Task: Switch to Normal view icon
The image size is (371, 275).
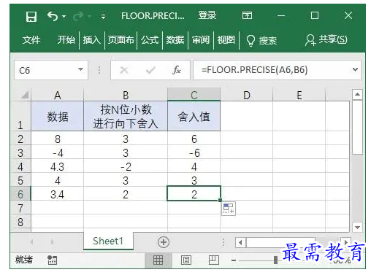Action: tap(158, 260)
